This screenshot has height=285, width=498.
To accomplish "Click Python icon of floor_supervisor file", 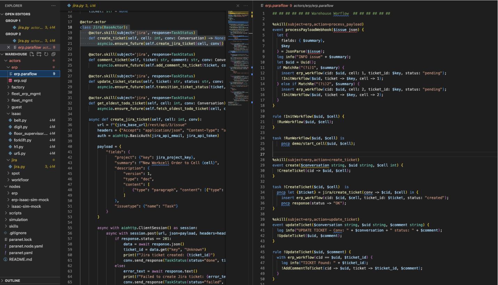I will coord(10,133).
